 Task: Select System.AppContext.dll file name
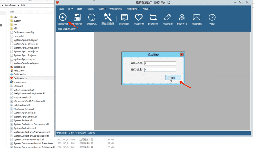coord(26,117)
